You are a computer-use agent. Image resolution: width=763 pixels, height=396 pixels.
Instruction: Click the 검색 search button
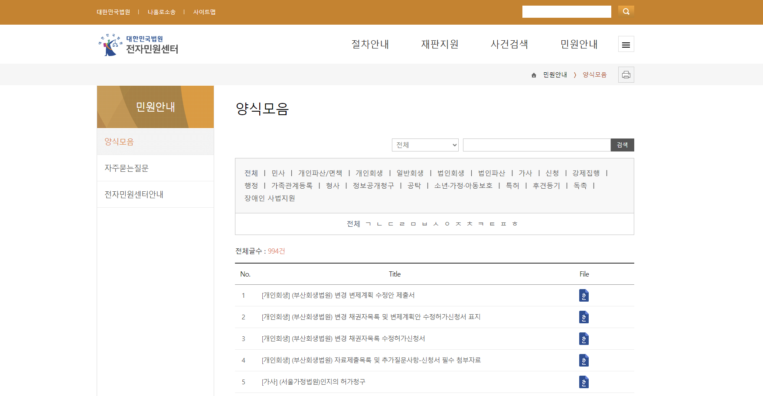tap(623, 145)
